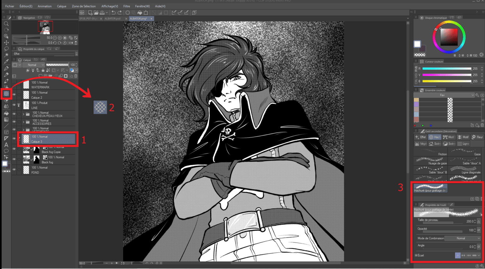
Task: Select the Black fog layer
Action: coord(49,160)
